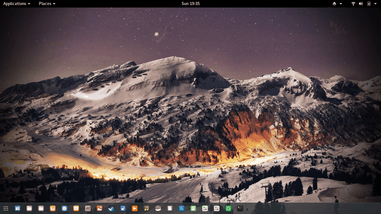Click the battery charging indicator
This screenshot has width=381, height=214.
(x=369, y=4)
